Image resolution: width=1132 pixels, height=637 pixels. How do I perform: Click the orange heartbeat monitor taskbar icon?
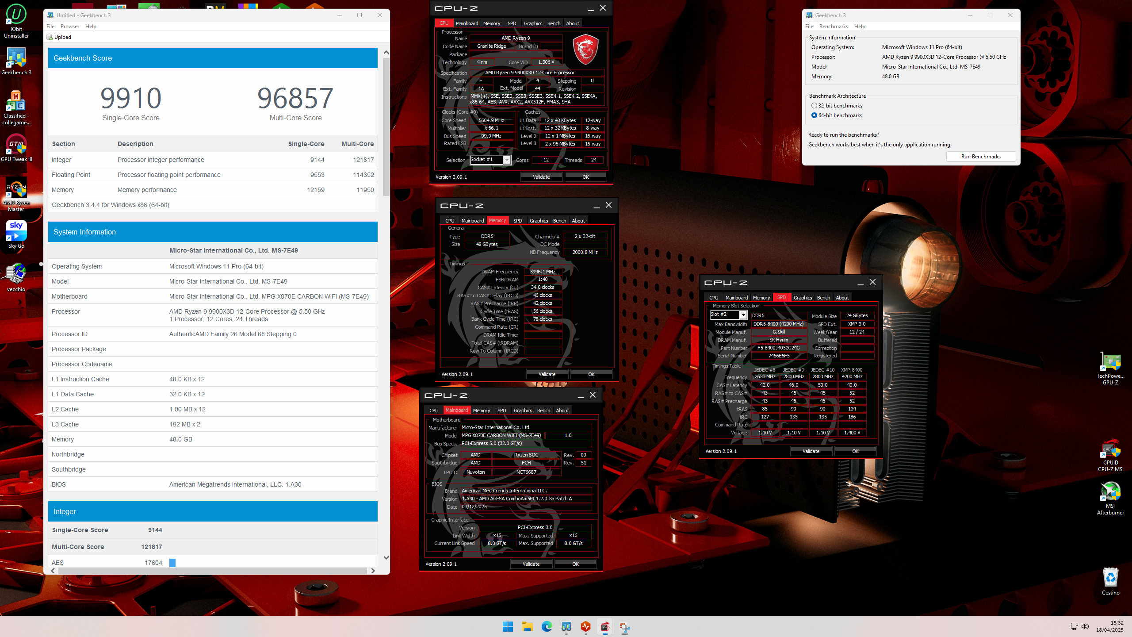(585, 626)
